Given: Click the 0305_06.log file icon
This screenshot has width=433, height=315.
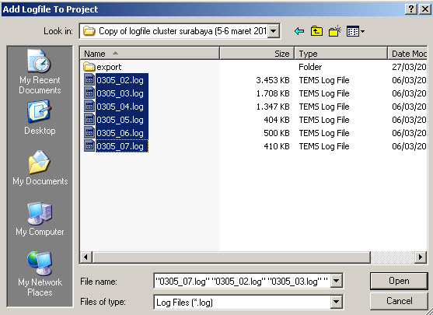Looking at the screenshot, I should point(89,133).
